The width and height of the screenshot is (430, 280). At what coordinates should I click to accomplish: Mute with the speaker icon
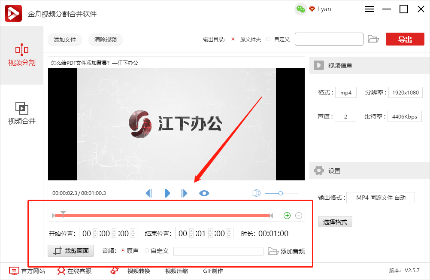(256, 193)
